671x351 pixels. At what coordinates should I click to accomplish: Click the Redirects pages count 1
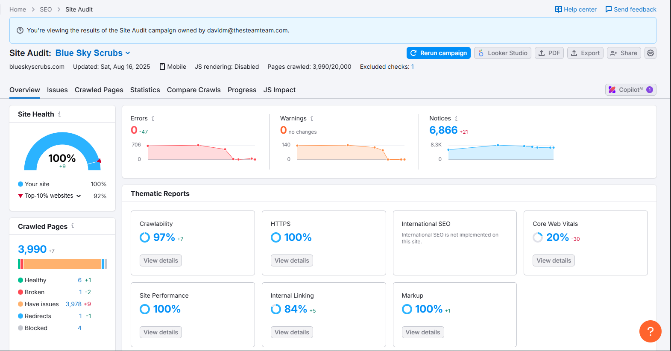point(80,316)
